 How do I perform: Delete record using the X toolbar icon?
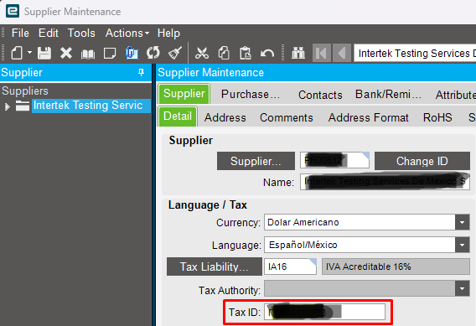[x=66, y=53]
